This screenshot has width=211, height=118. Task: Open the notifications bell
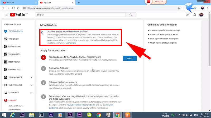coord(195,15)
